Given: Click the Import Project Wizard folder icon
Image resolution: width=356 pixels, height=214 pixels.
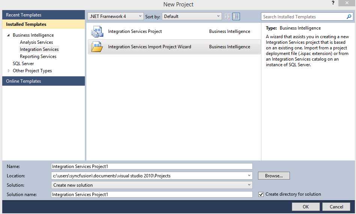Looking at the screenshot, I should click(x=97, y=47).
